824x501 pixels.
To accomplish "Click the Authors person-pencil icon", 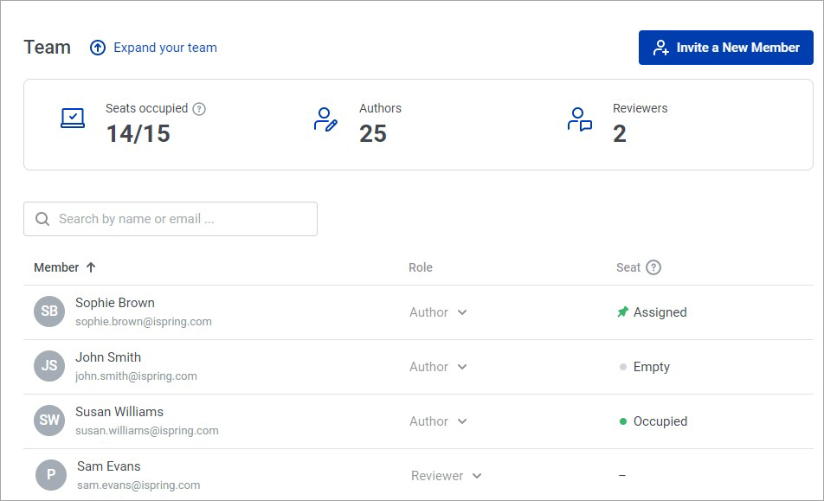I will (325, 119).
